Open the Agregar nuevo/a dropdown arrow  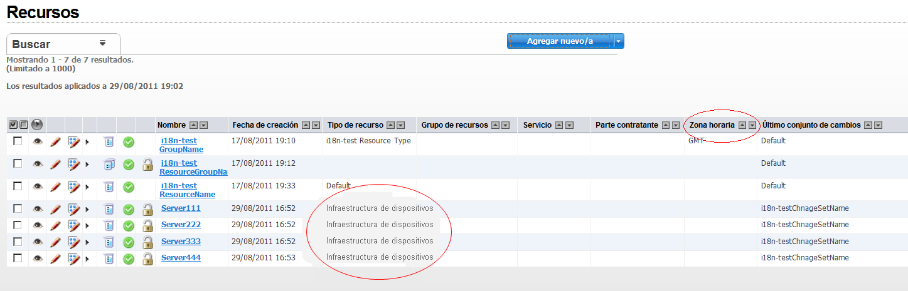click(619, 41)
